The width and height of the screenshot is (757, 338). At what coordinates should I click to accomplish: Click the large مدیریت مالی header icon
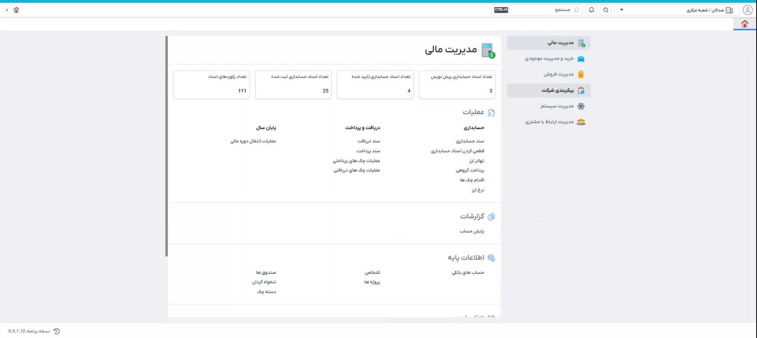pos(488,50)
